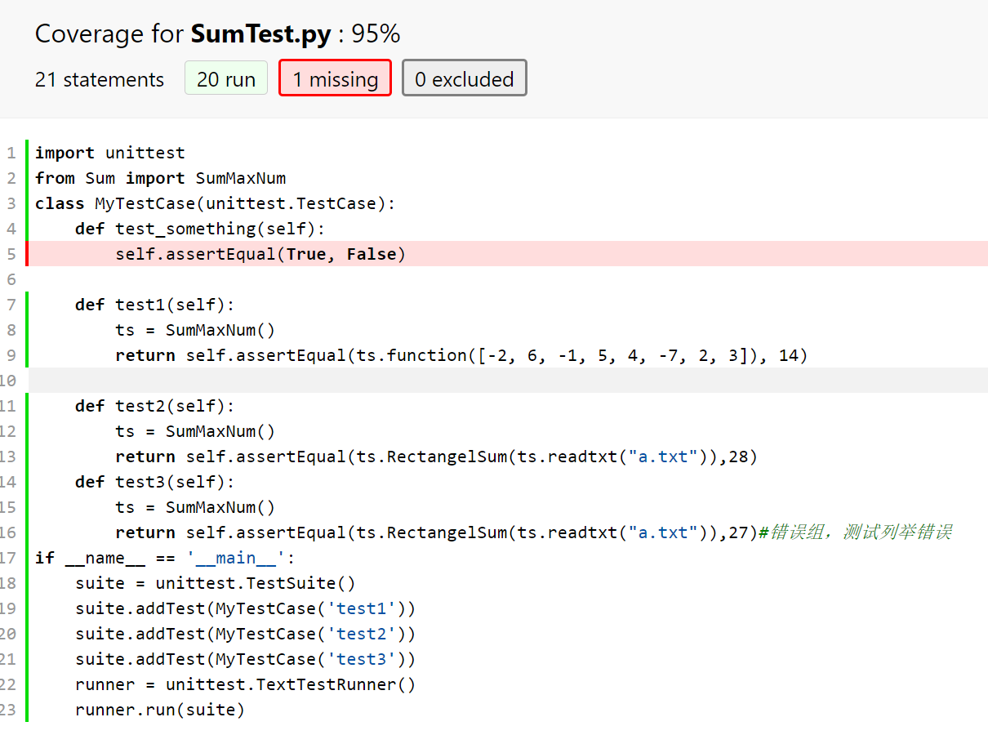The height and width of the screenshot is (735, 988).
Task: Click line number 4 in the gutter
Action: (x=11, y=229)
